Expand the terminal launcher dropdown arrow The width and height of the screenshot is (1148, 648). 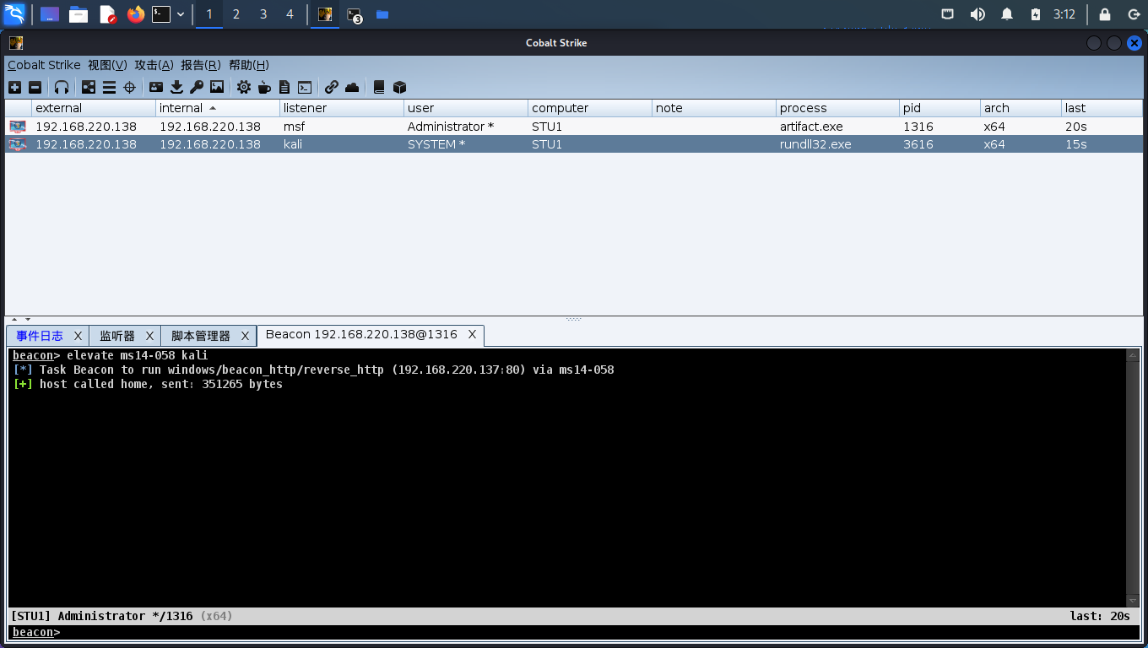181,14
